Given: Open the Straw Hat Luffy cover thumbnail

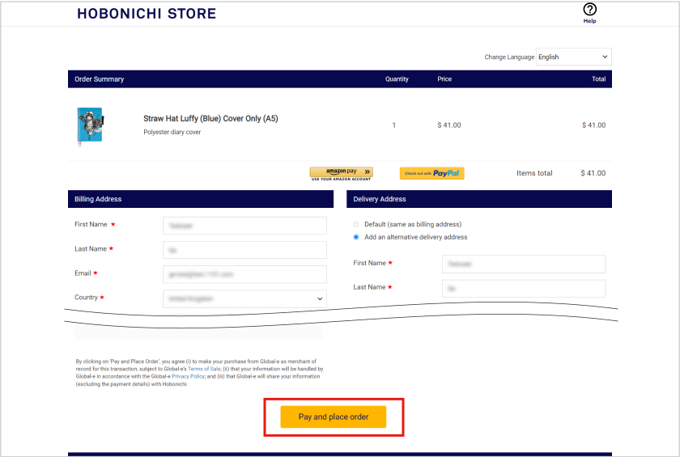Looking at the screenshot, I should coord(89,125).
